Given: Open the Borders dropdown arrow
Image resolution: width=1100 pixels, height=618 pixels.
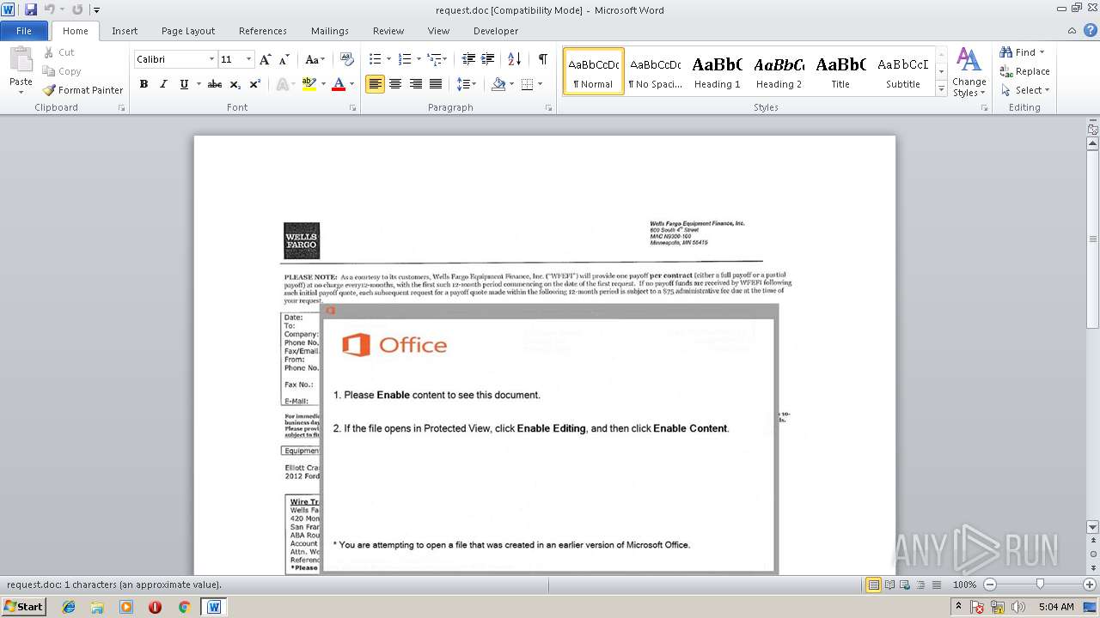Looking at the screenshot, I should [539, 84].
